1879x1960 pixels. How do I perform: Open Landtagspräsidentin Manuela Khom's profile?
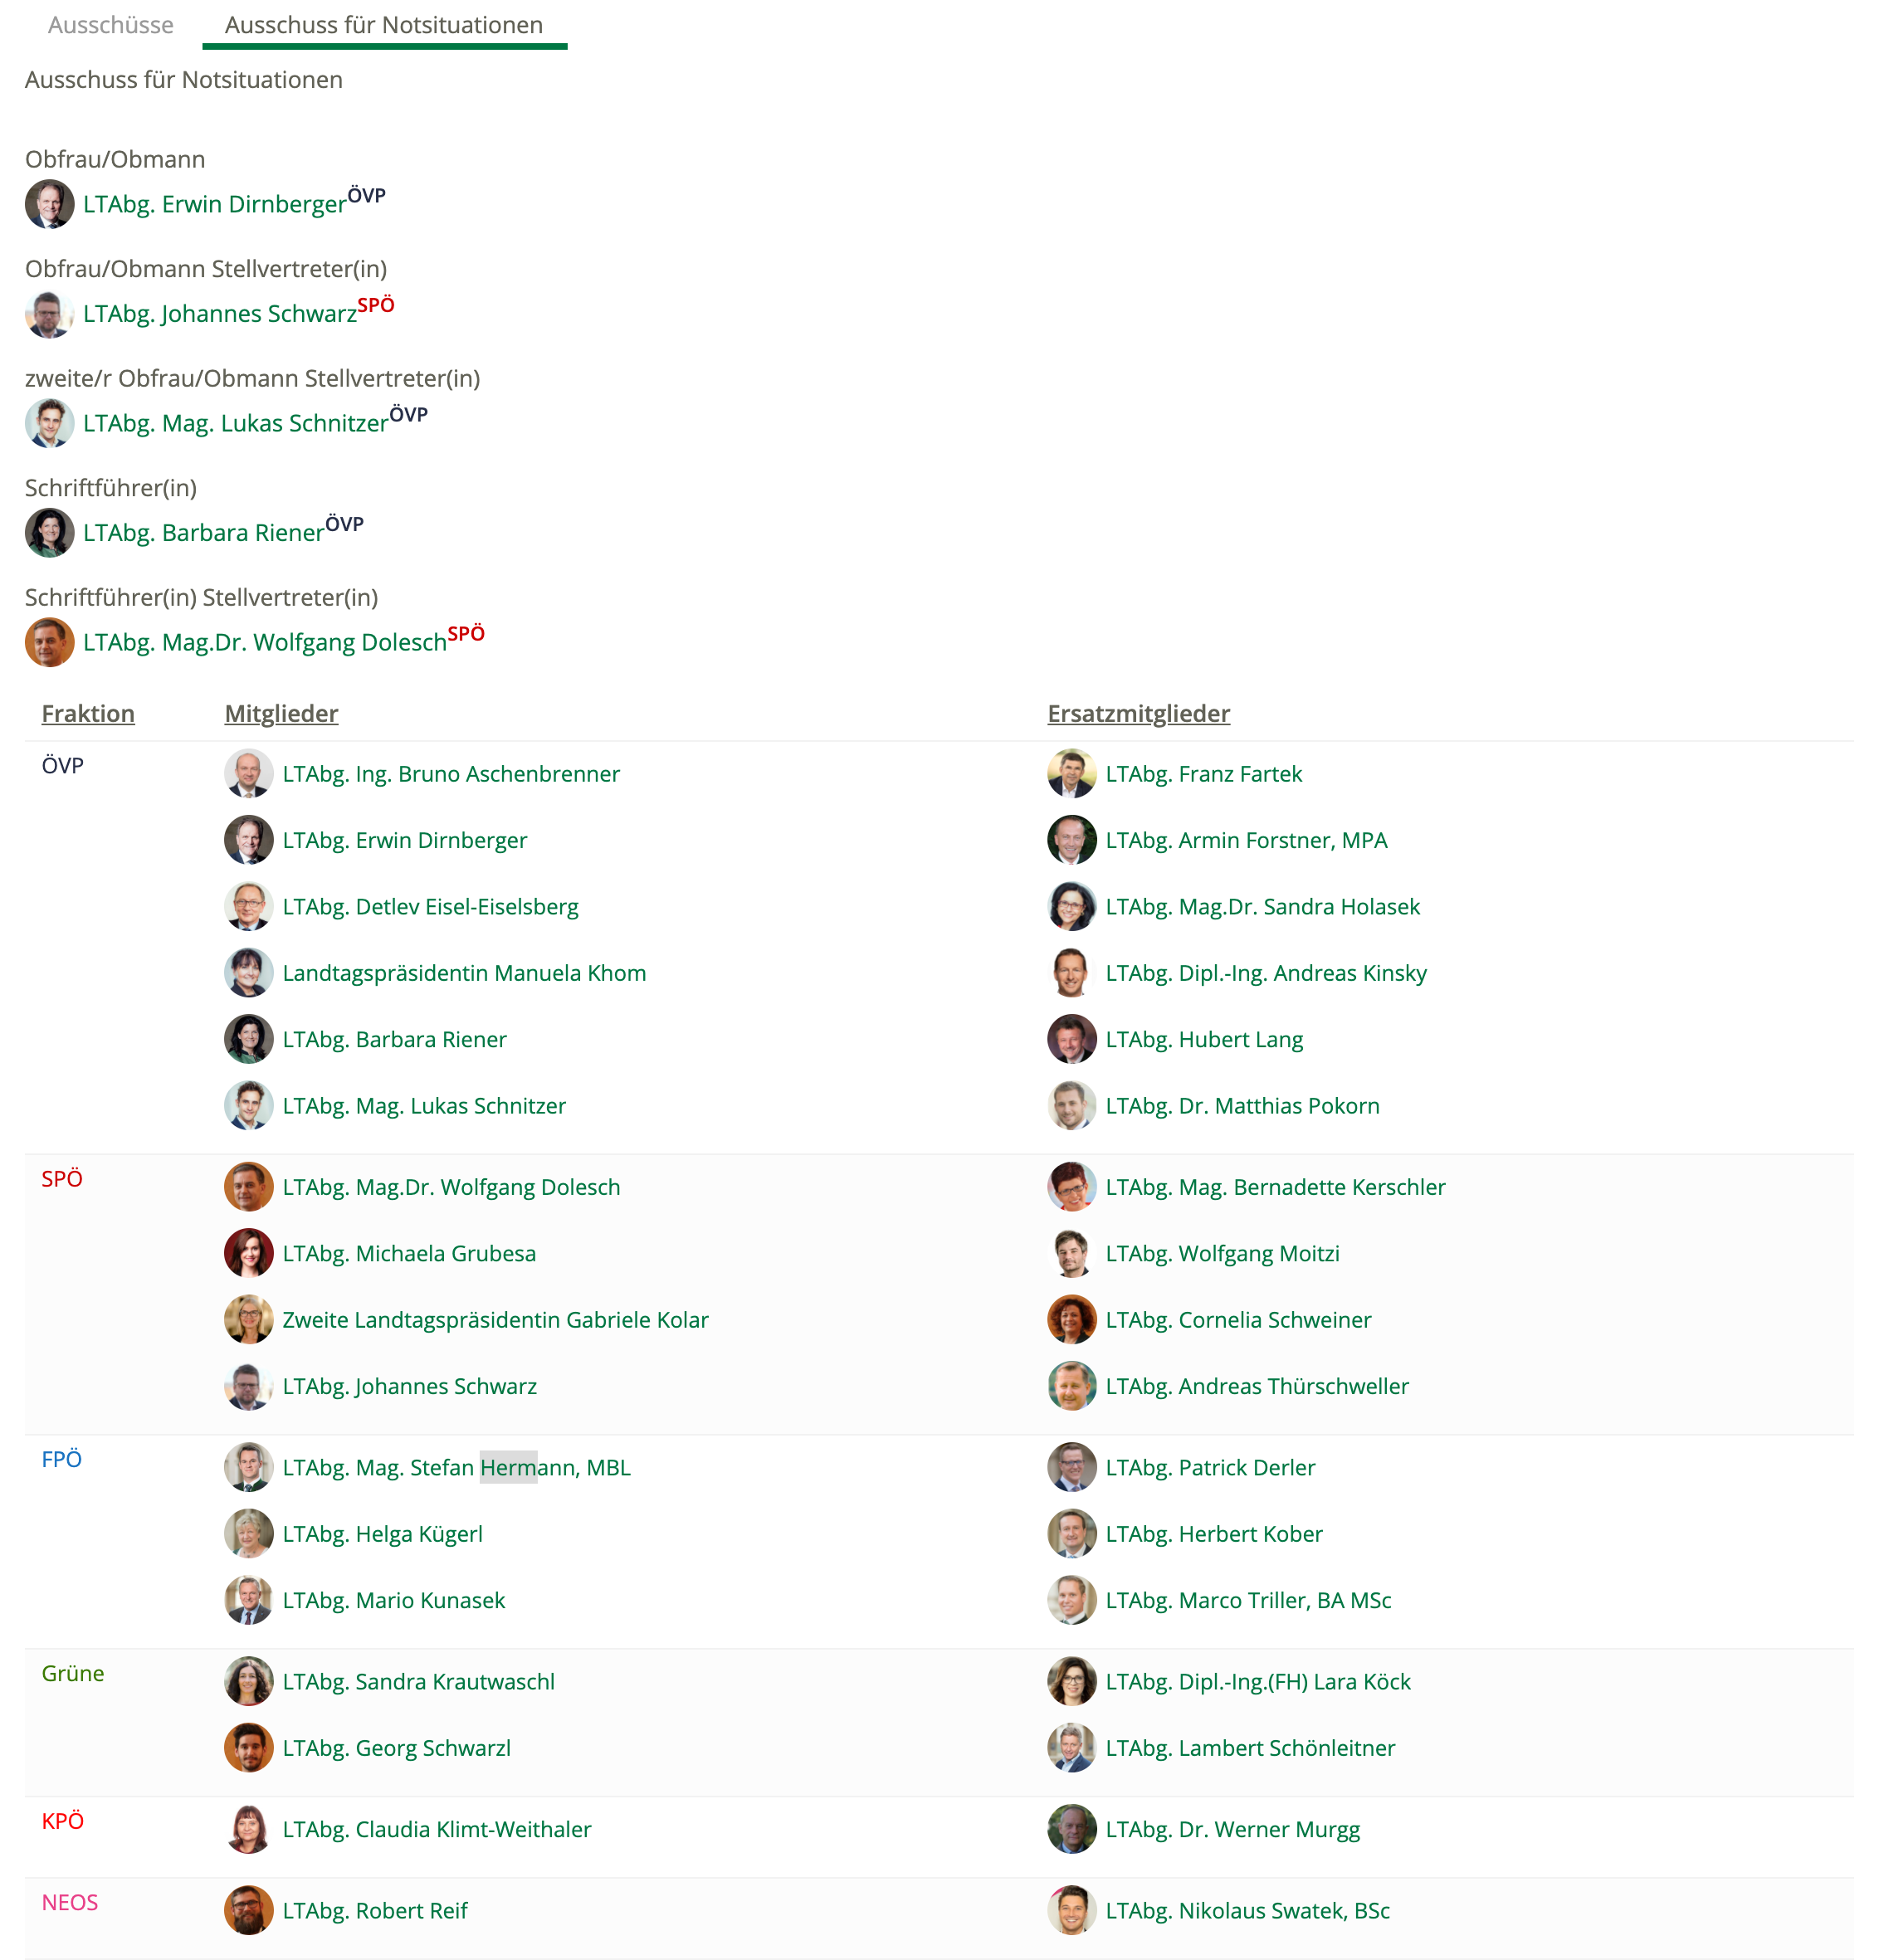[464, 973]
